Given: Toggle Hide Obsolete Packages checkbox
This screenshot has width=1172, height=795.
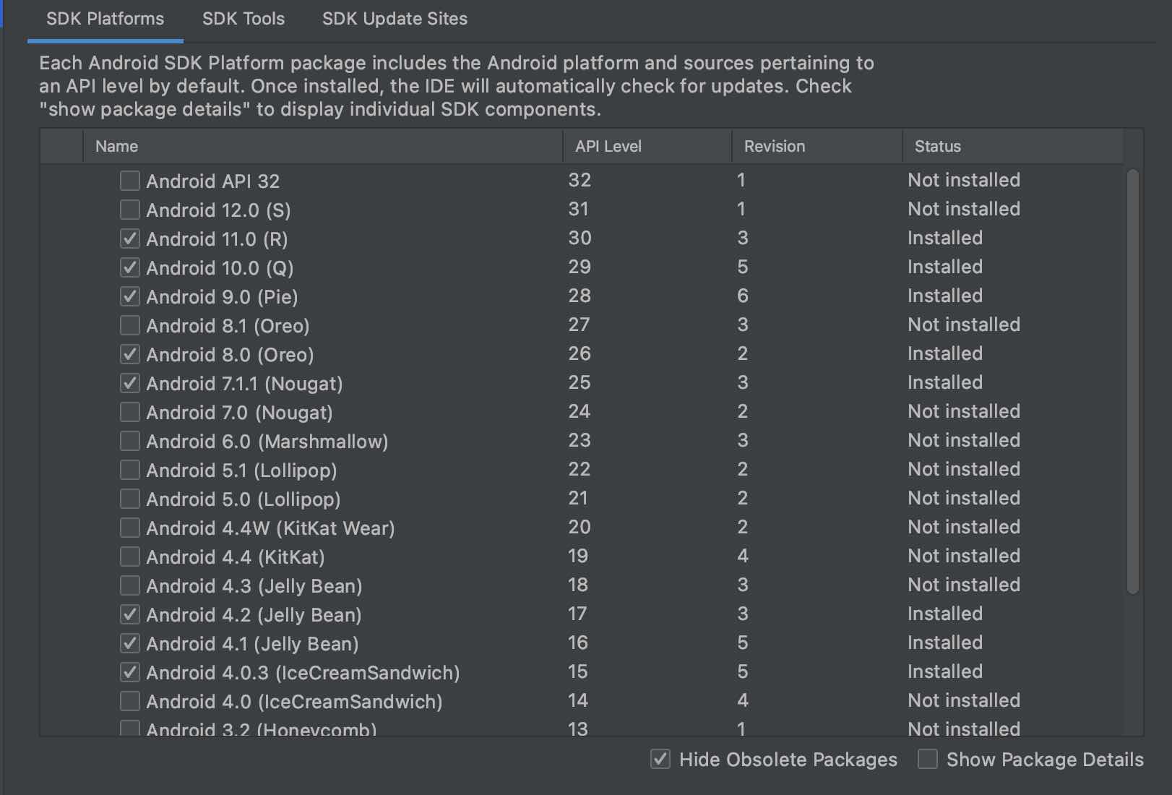Looking at the screenshot, I should (x=660, y=759).
